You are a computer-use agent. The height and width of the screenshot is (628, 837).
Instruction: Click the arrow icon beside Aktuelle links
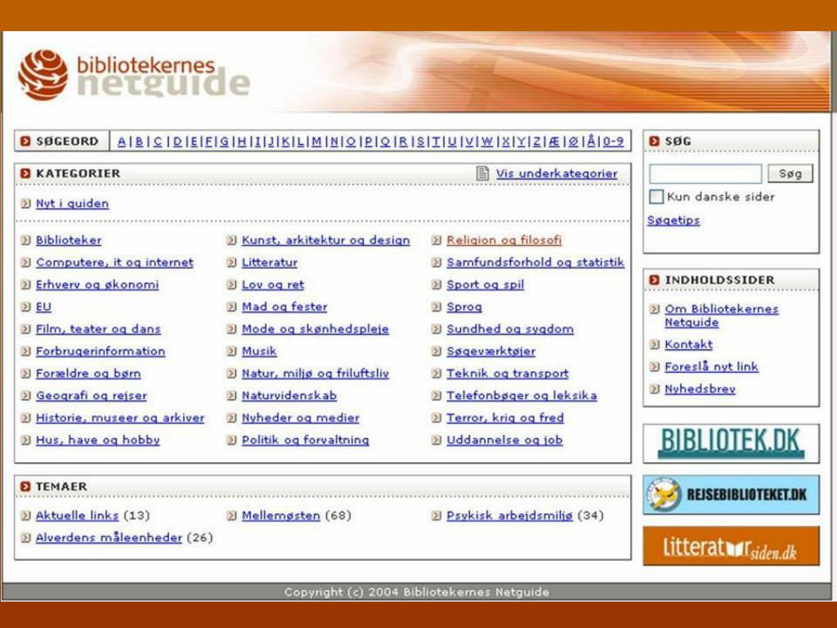[x=25, y=516]
